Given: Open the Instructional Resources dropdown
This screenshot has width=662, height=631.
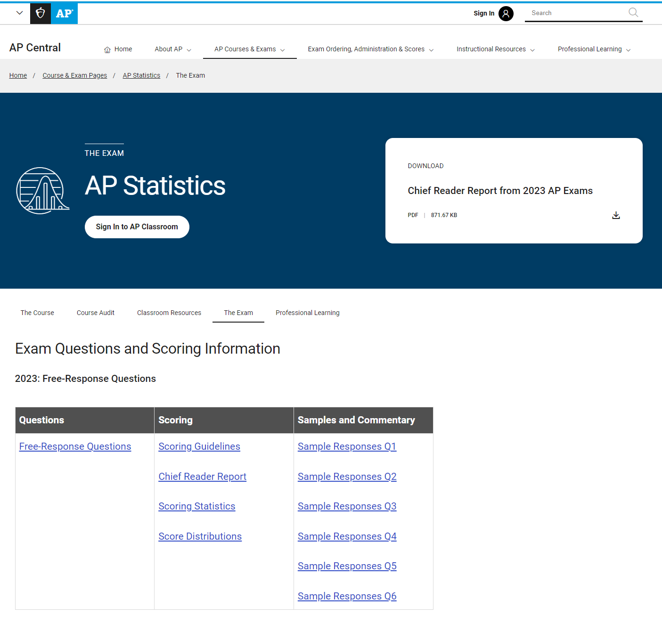Looking at the screenshot, I should [496, 49].
